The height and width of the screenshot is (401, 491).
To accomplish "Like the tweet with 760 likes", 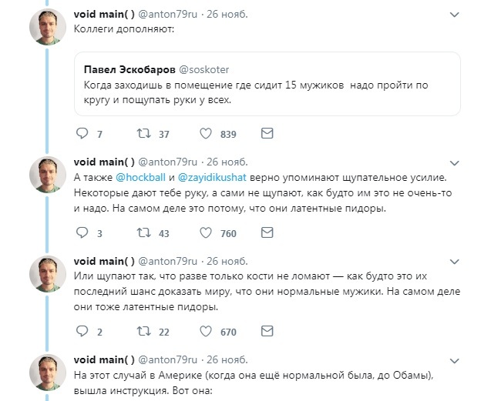I will click(x=206, y=233).
